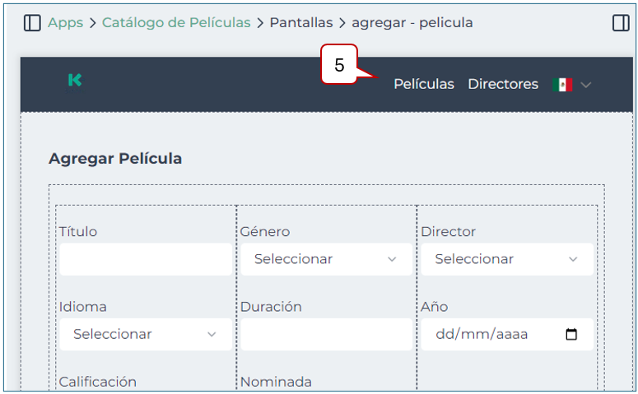Click the Pantallas breadcrumb
The width and height of the screenshot is (638, 394).
coord(301,23)
